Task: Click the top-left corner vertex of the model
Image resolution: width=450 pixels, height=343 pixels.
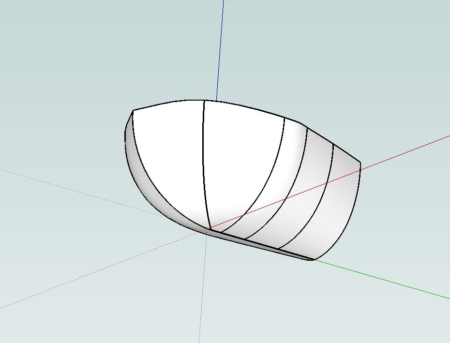Action: (133, 110)
